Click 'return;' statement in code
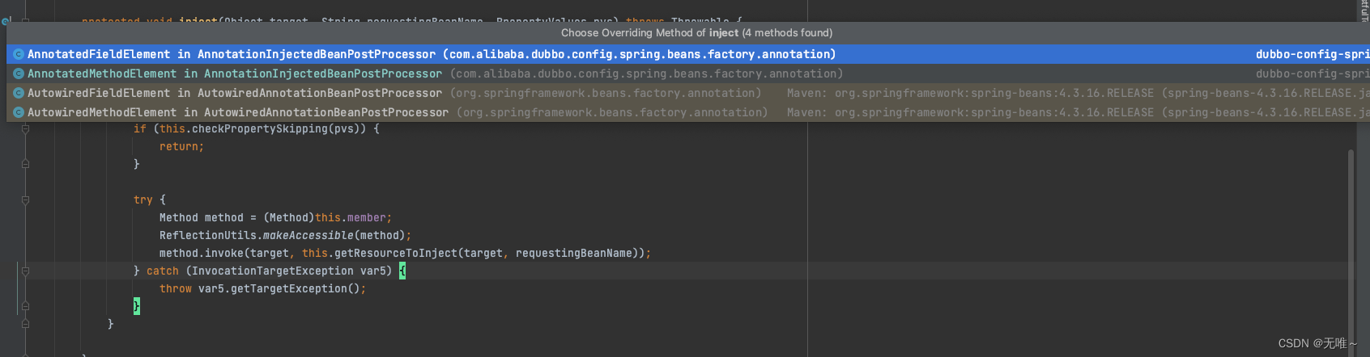This screenshot has height=357, width=1370. (x=181, y=147)
